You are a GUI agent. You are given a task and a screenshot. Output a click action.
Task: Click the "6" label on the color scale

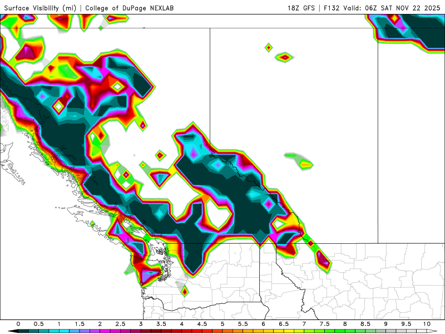(263, 324)
